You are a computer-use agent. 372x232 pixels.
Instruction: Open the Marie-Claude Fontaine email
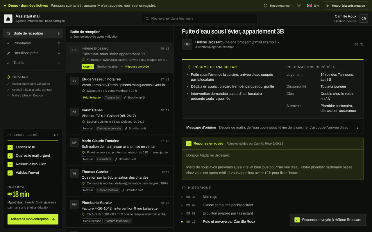(x=120, y=150)
